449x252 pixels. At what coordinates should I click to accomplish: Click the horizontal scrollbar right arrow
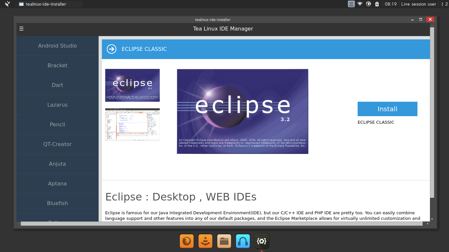coord(428,223)
